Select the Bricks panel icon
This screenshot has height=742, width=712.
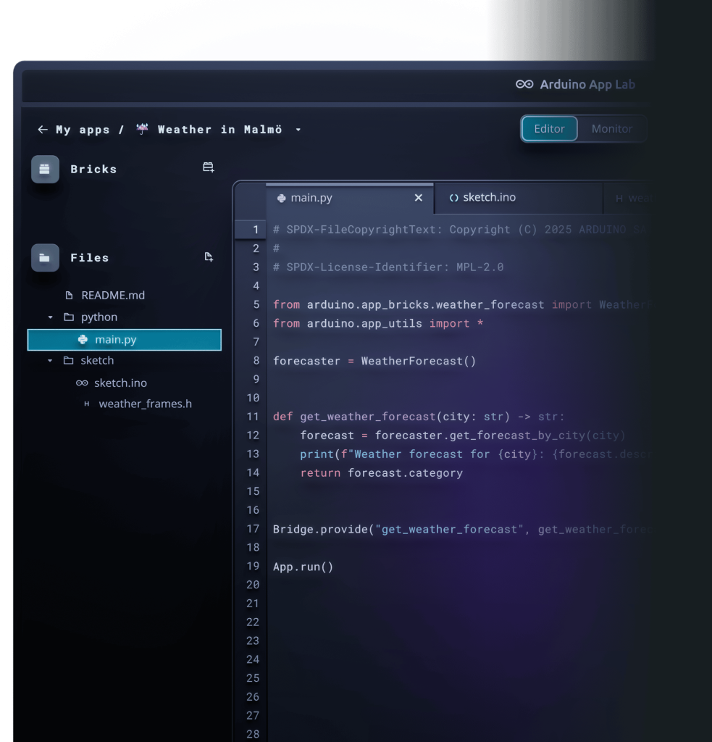click(x=44, y=169)
